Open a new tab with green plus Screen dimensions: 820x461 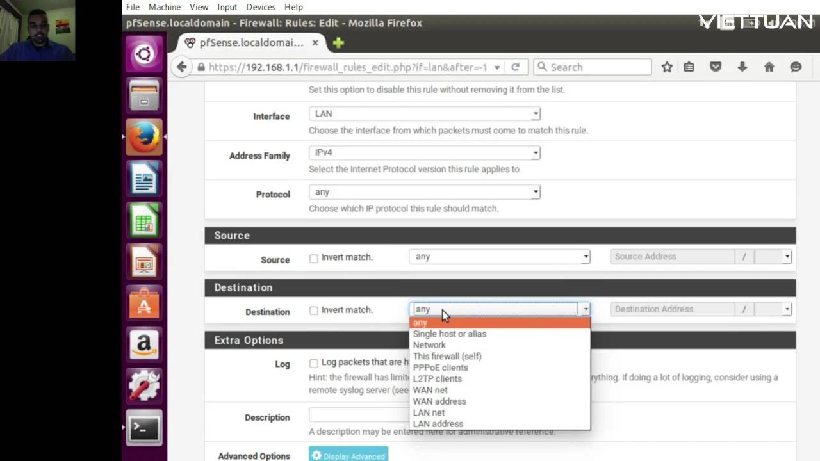pyautogui.click(x=338, y=43)
